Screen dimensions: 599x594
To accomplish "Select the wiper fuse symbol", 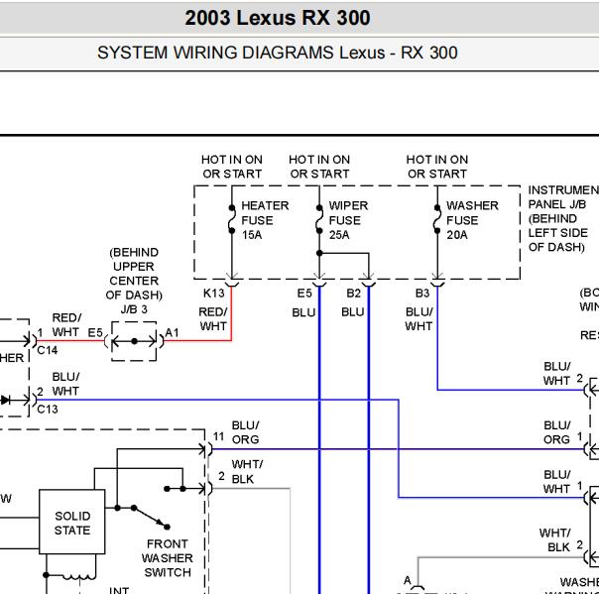I will point(319,219).
